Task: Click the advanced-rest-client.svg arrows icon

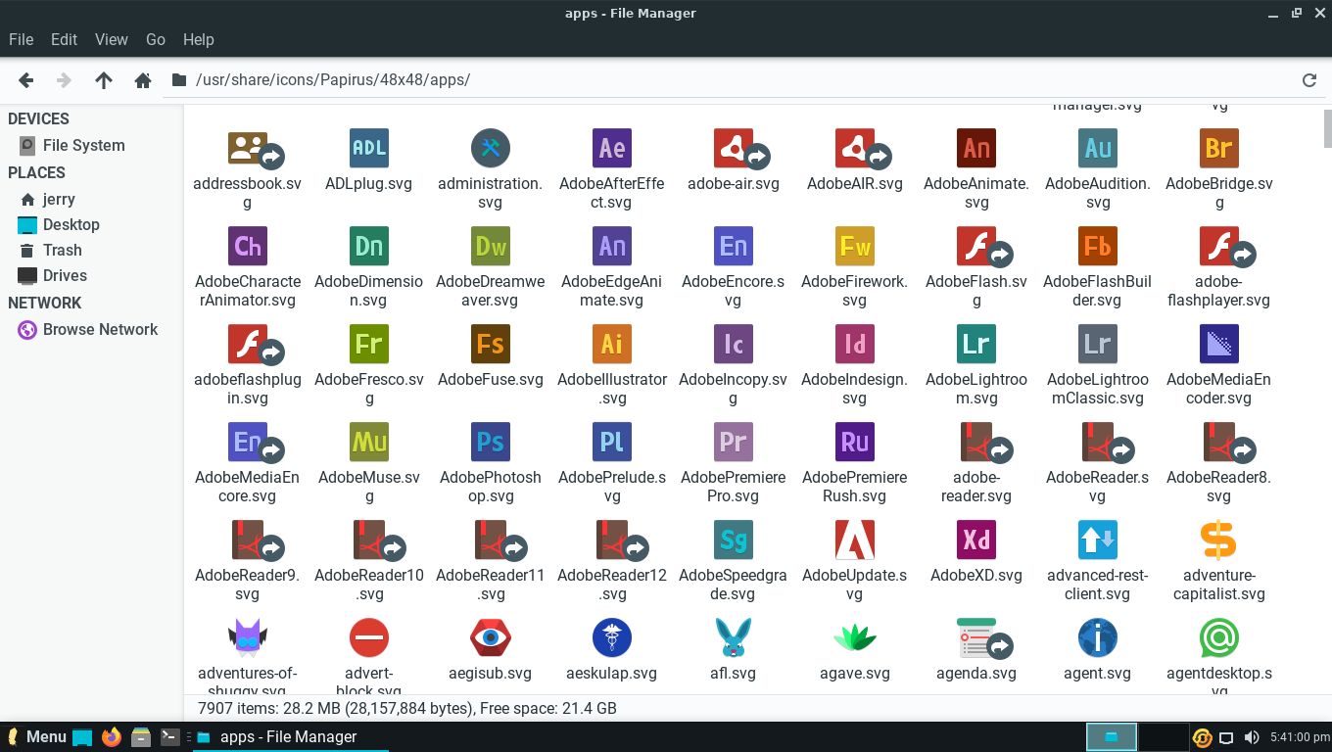Action: (1097, 540)
